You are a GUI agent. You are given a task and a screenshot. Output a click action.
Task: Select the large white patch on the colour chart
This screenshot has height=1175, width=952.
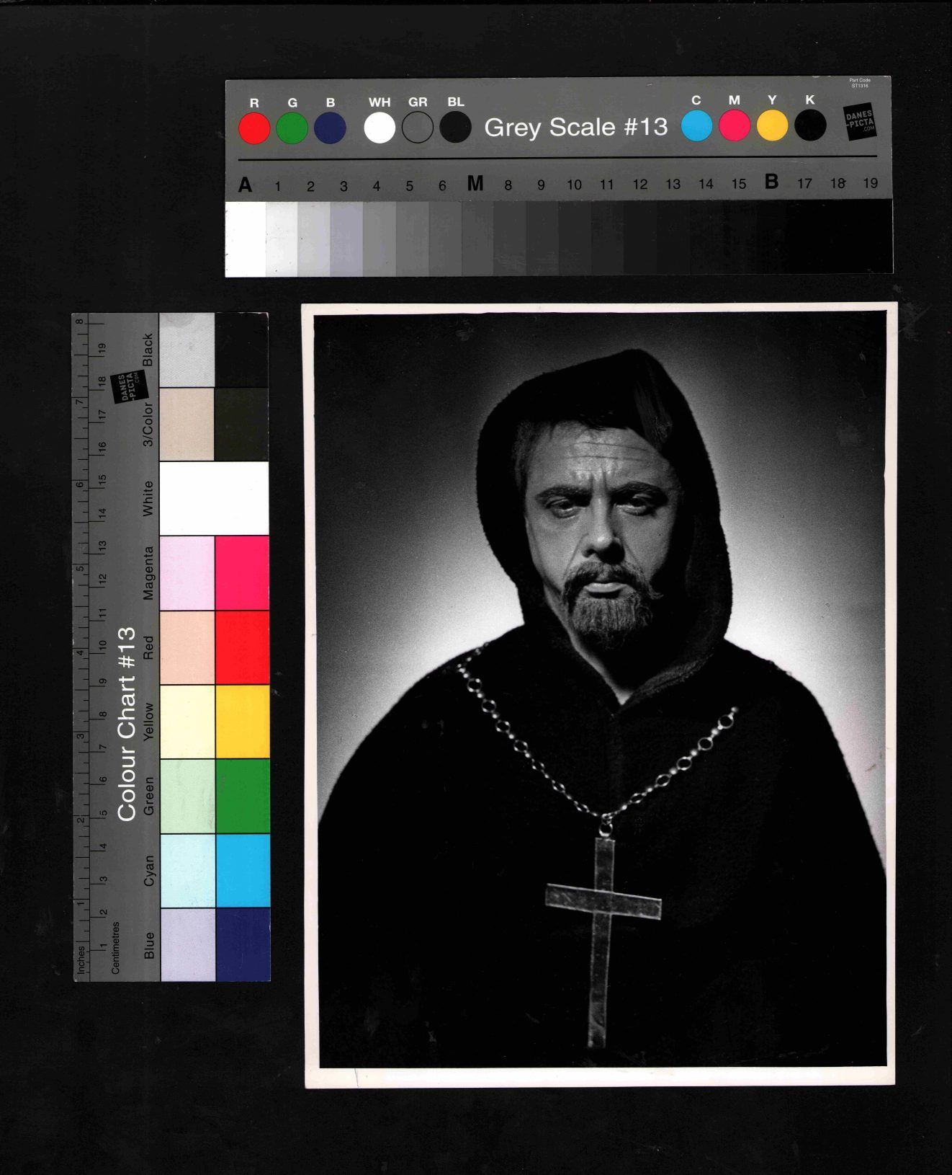214,498
